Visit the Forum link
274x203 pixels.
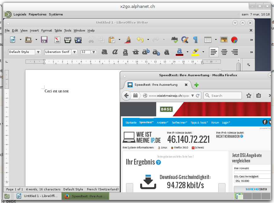tap(215, 123)
